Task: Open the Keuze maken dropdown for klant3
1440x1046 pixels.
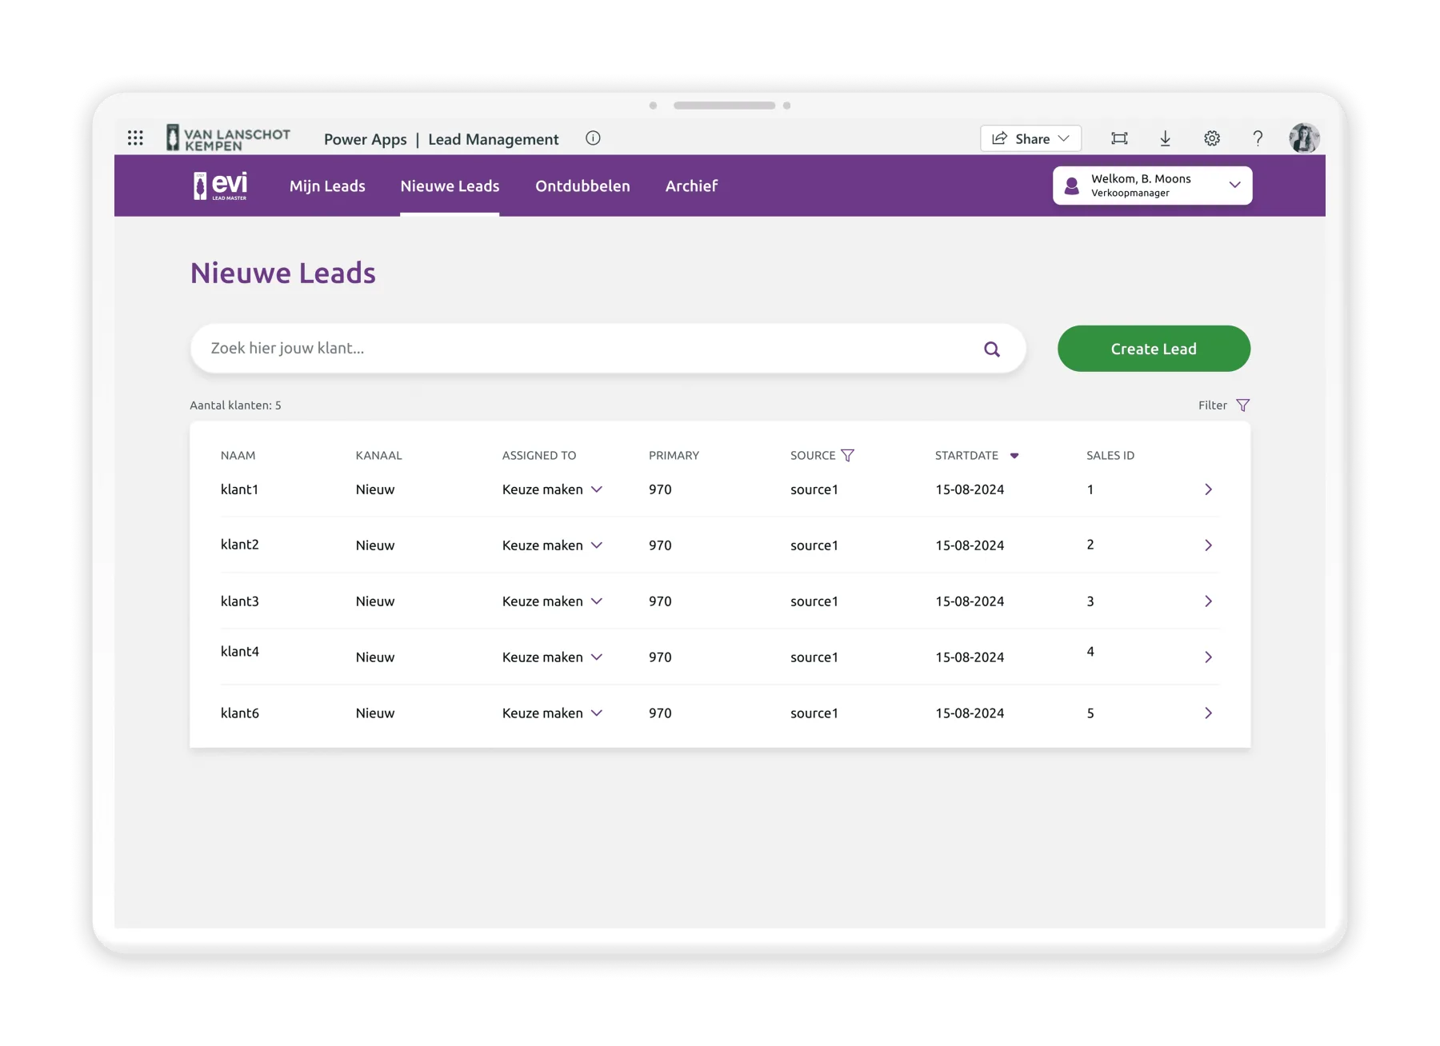Action: pyautogui.click(x=552, y=601)
